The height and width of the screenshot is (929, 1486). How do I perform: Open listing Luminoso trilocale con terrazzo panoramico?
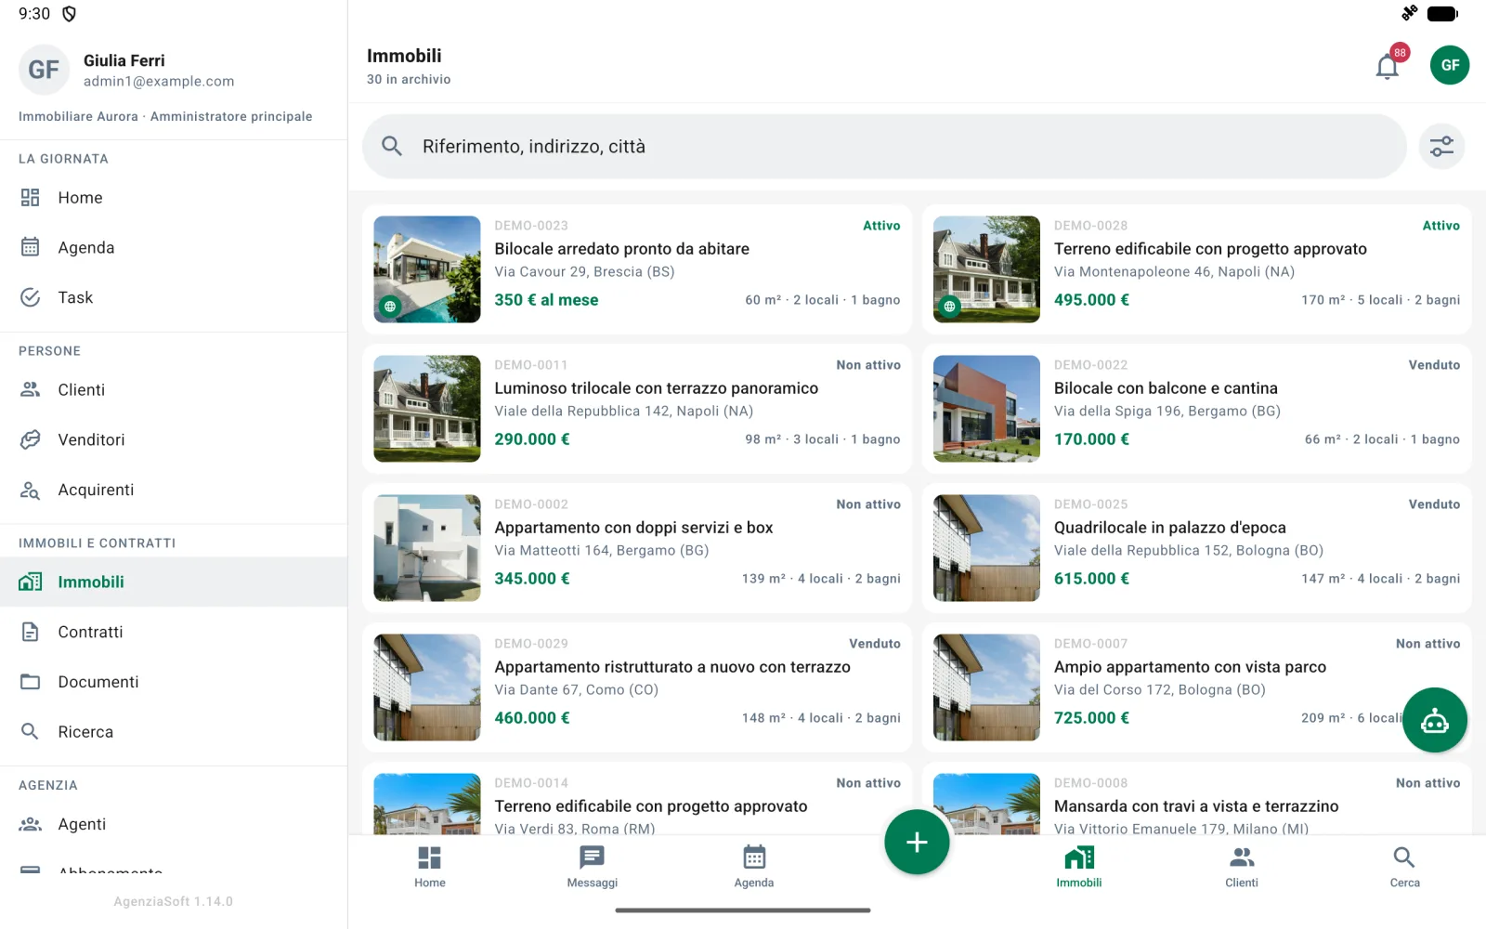pyautogui.click(x=637, y=409)
